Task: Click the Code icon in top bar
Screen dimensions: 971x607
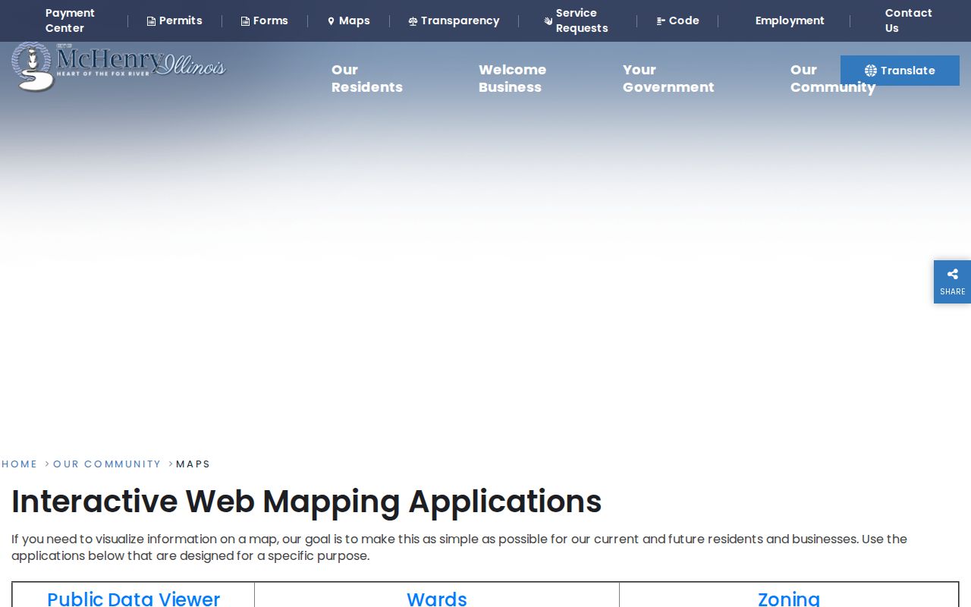Action: click(661, 21)
